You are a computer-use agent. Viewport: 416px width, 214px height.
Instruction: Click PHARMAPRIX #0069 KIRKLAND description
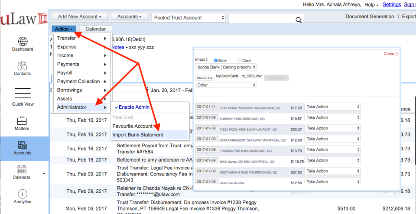246,151
